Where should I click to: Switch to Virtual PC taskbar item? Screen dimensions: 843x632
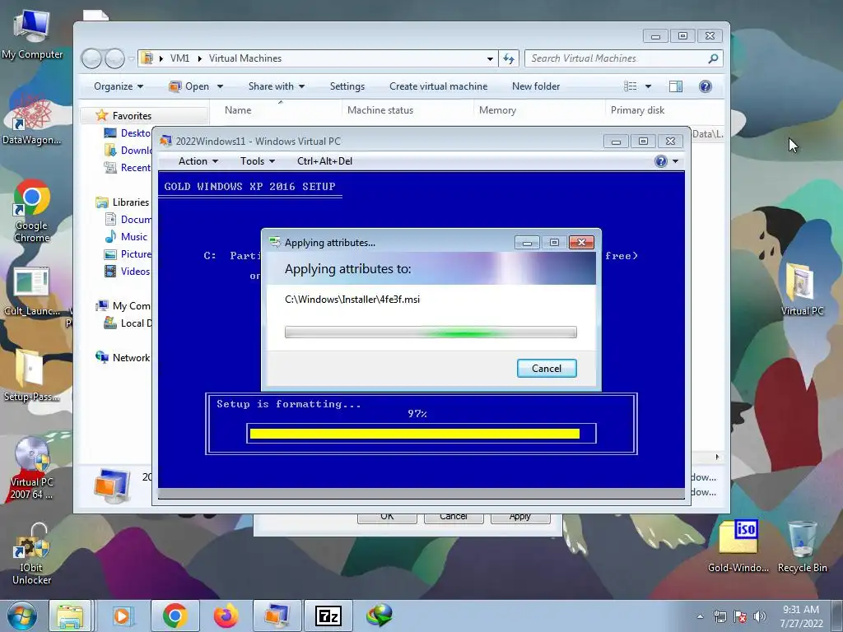tap(277, 616)
